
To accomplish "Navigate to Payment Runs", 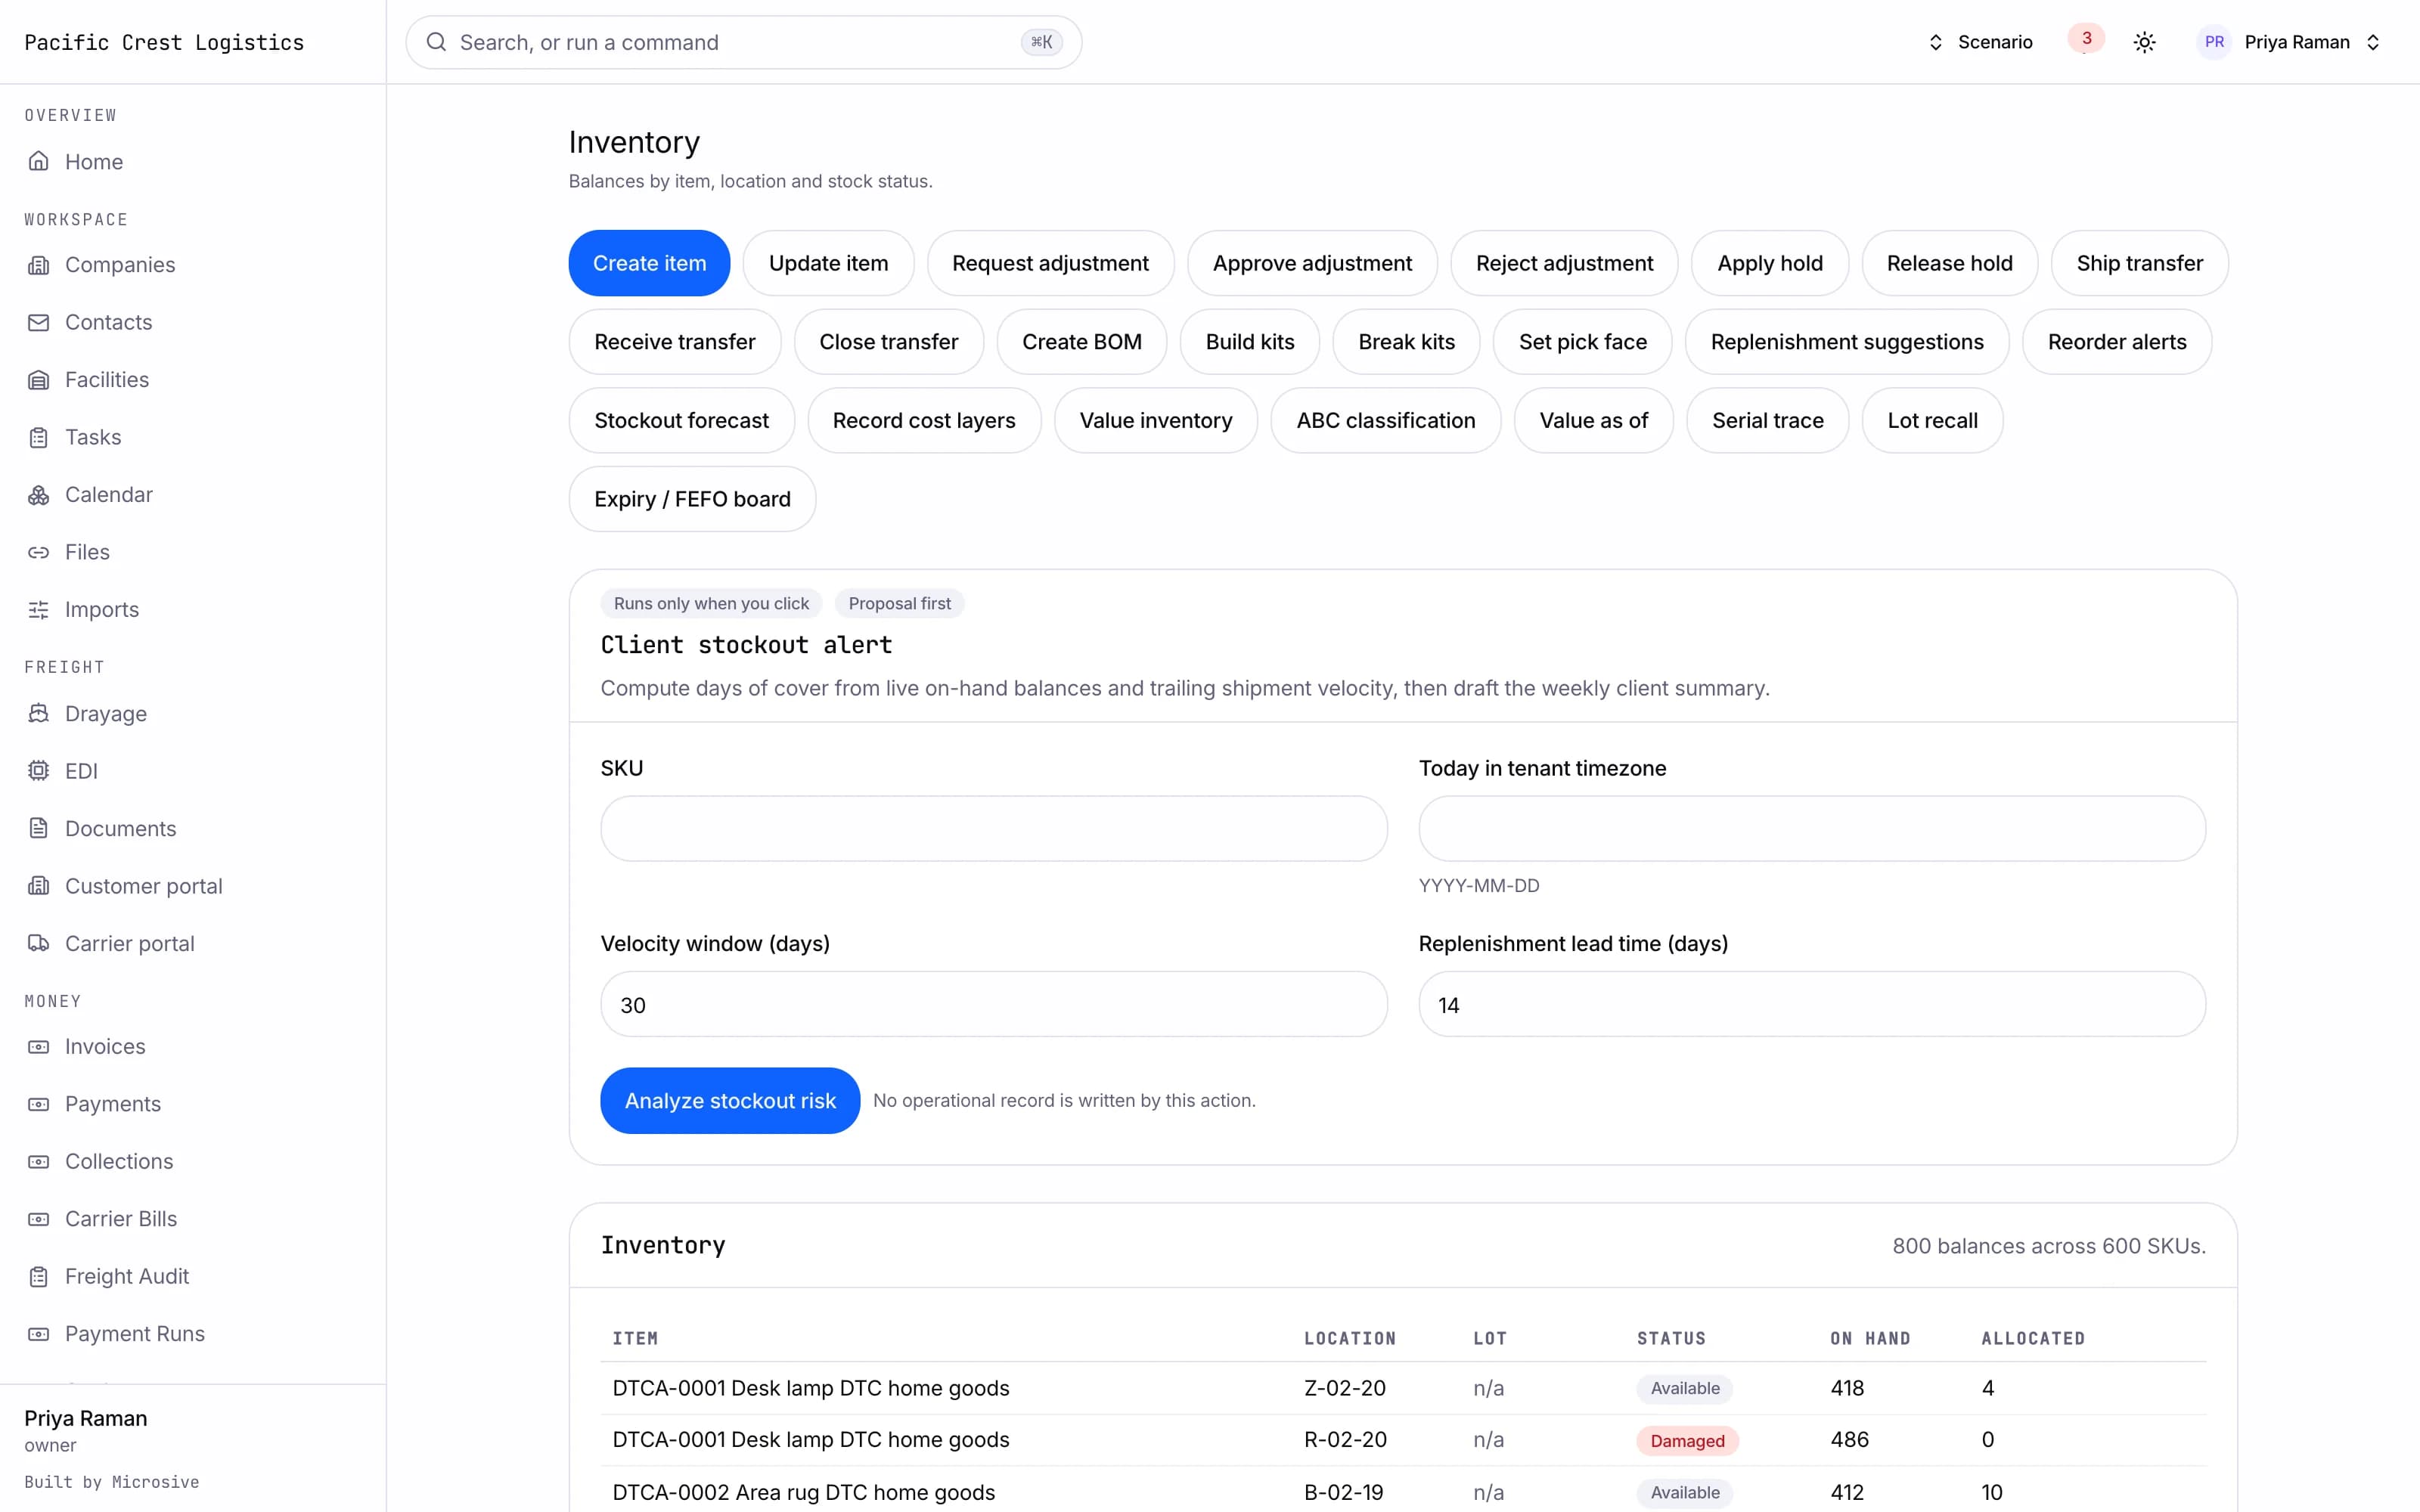I will pos(134,1334).
